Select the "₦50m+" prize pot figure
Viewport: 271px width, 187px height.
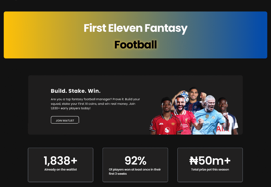[x=210, y=161]
